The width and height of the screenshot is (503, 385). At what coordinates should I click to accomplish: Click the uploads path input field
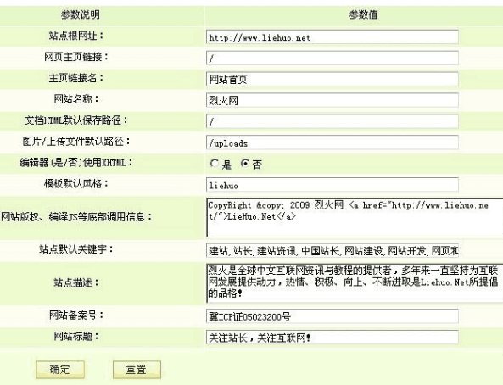333,142
